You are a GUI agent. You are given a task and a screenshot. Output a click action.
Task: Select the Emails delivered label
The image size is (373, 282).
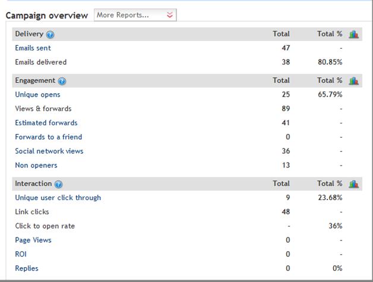pyautogui.click(x=41, y=62)
